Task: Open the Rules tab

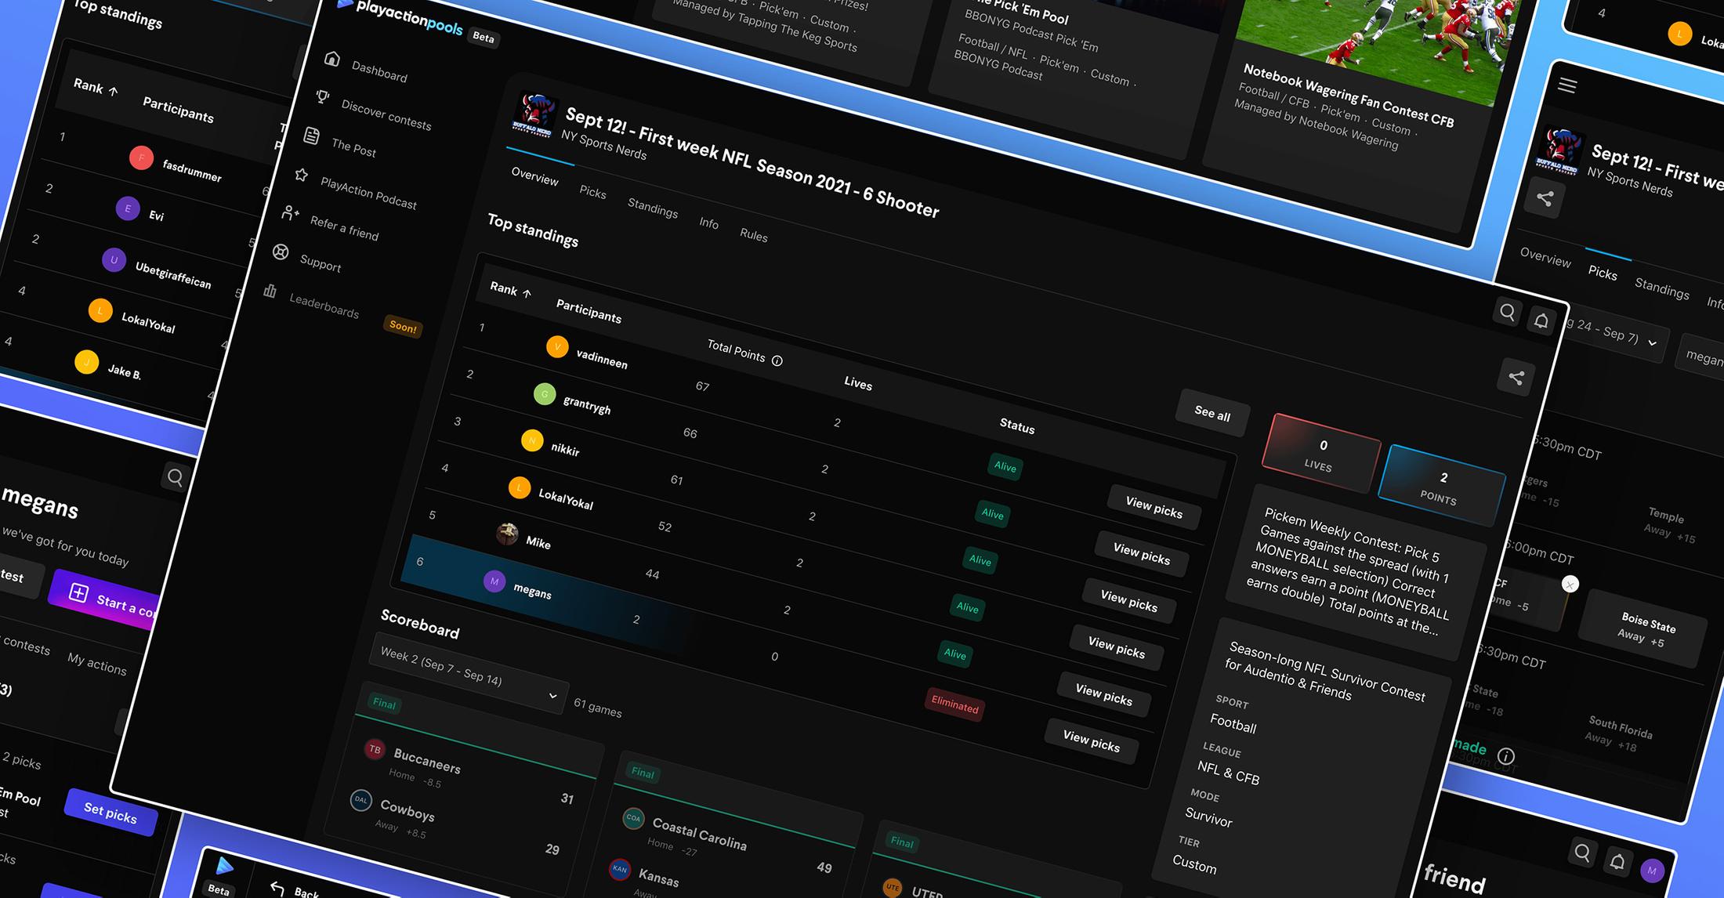Action: click(x=754, y=234)
